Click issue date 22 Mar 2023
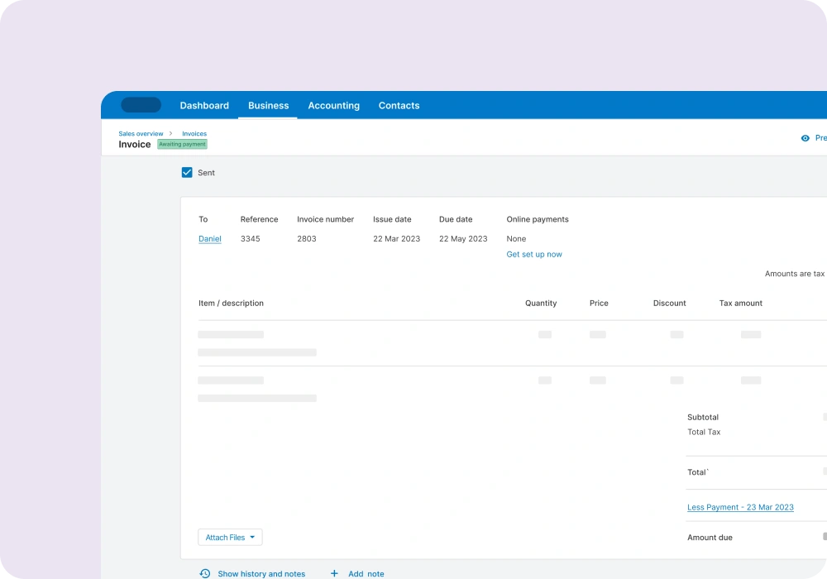Image resolution: width=827 pixels, height=579 pixels. pyautogui.click(x=397, y=239)
